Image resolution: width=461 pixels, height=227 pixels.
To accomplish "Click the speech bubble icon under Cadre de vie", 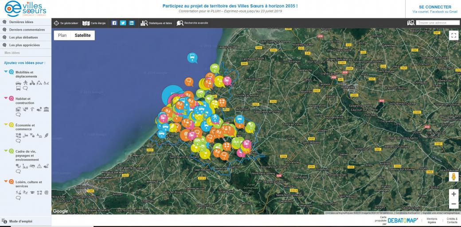I will (18, 171).
